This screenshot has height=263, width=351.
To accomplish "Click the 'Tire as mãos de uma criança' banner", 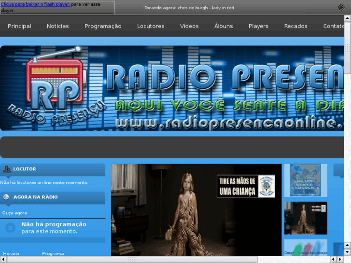I will point(246,186).
